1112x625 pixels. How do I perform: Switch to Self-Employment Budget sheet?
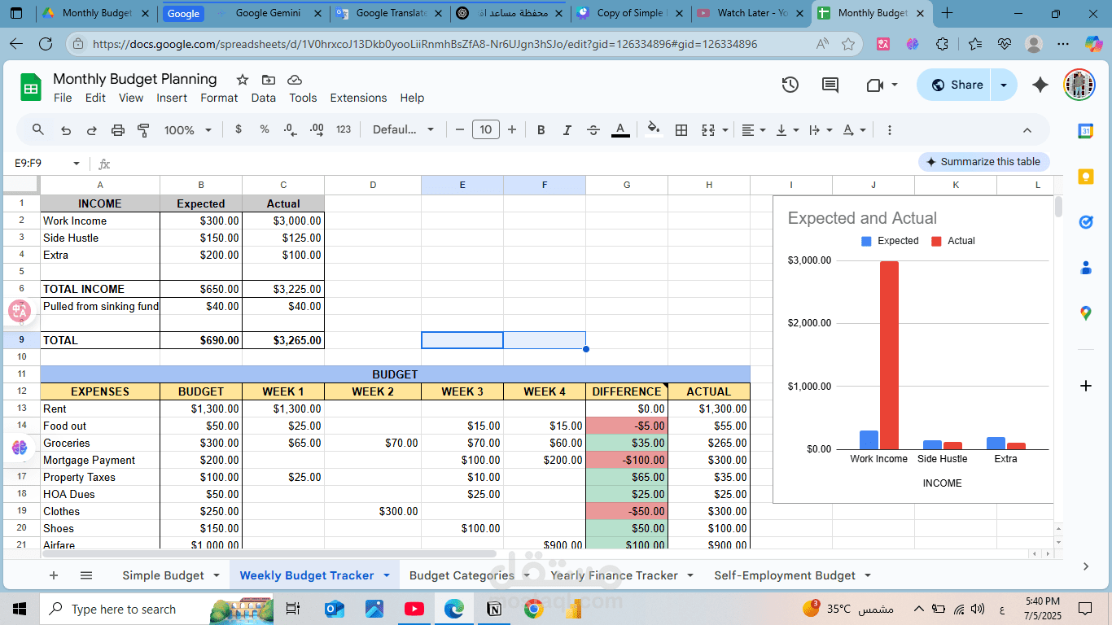[x=785, y=575]
